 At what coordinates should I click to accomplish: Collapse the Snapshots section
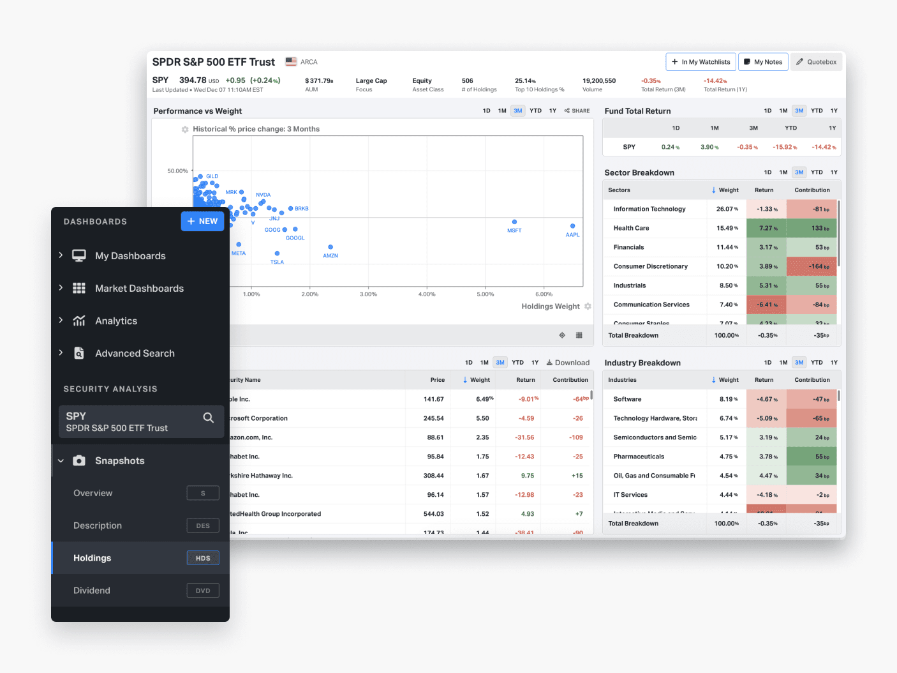tap(61, 461)
